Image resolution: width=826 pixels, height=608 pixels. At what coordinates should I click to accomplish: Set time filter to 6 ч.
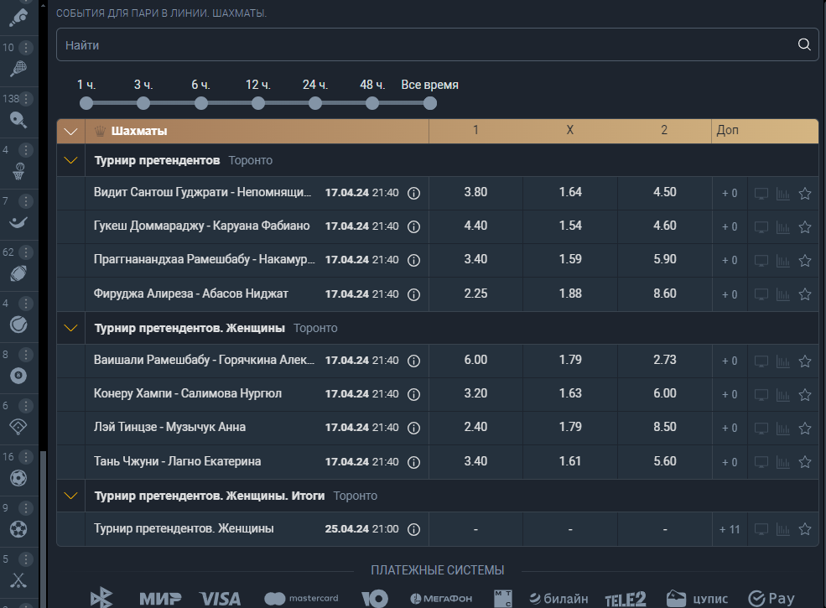click(x=200, y=103)
